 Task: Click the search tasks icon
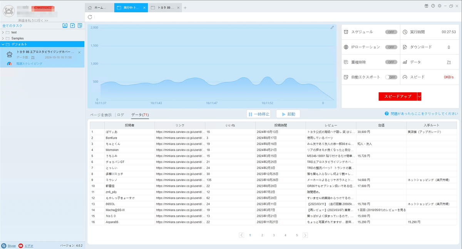click(80, 25)
